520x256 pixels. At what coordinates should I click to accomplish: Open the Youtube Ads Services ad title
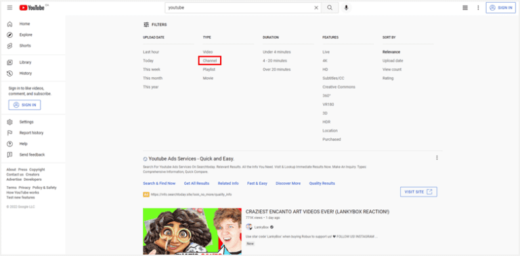[x=192, y=159]
